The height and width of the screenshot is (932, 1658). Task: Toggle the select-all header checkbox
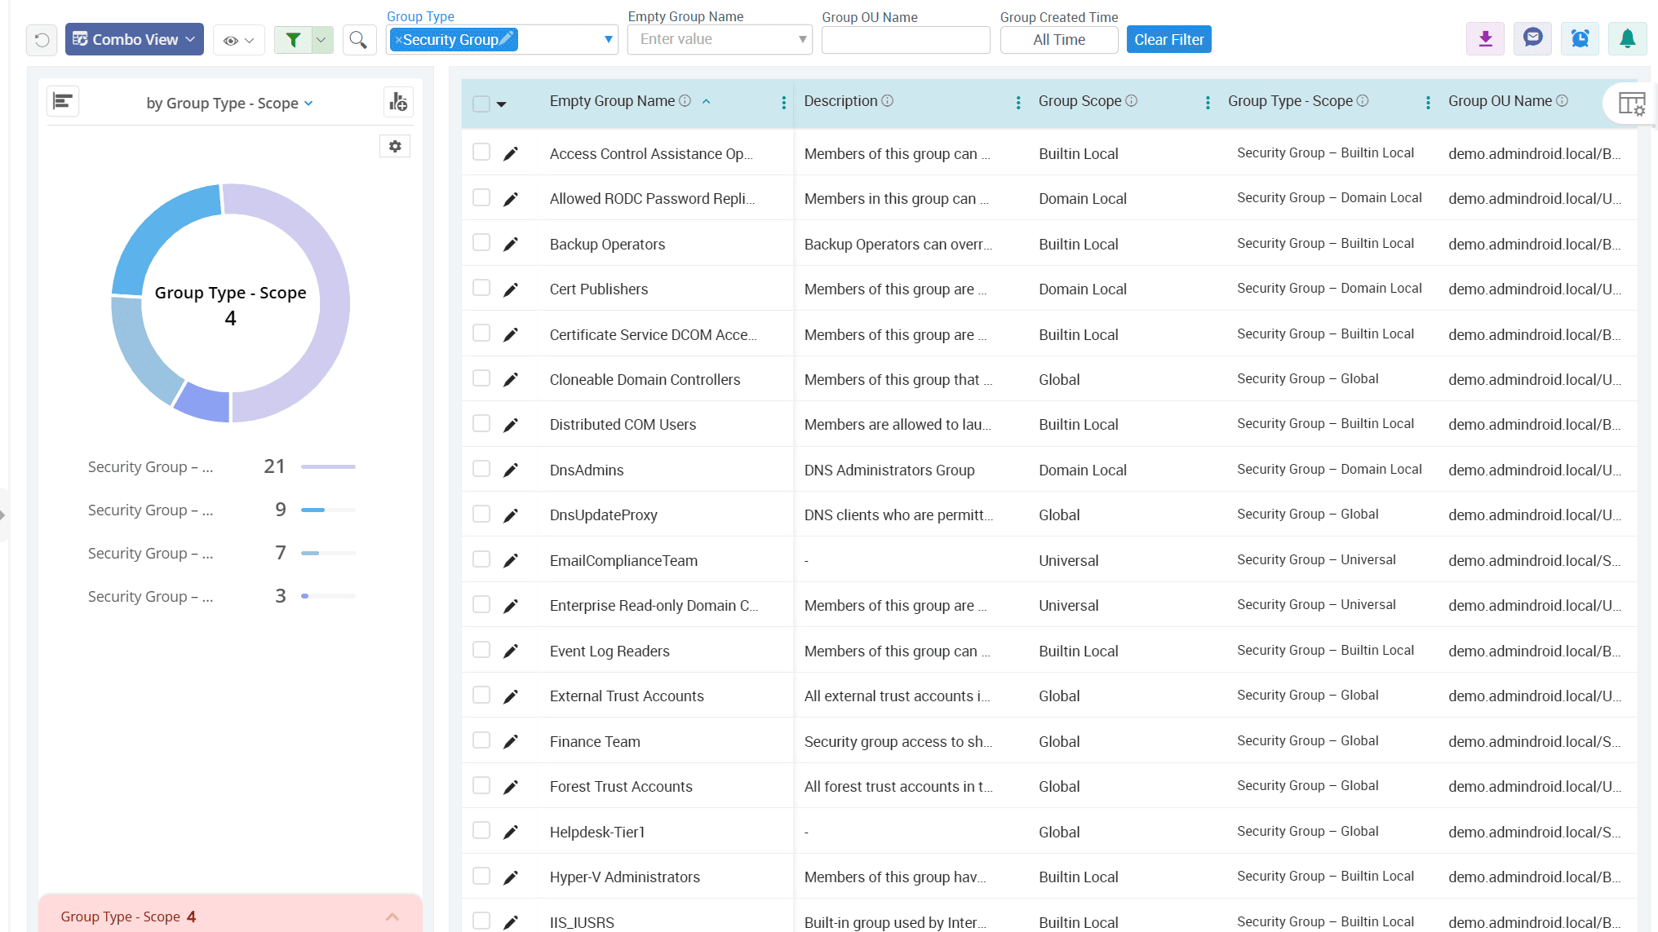[481, 104]
